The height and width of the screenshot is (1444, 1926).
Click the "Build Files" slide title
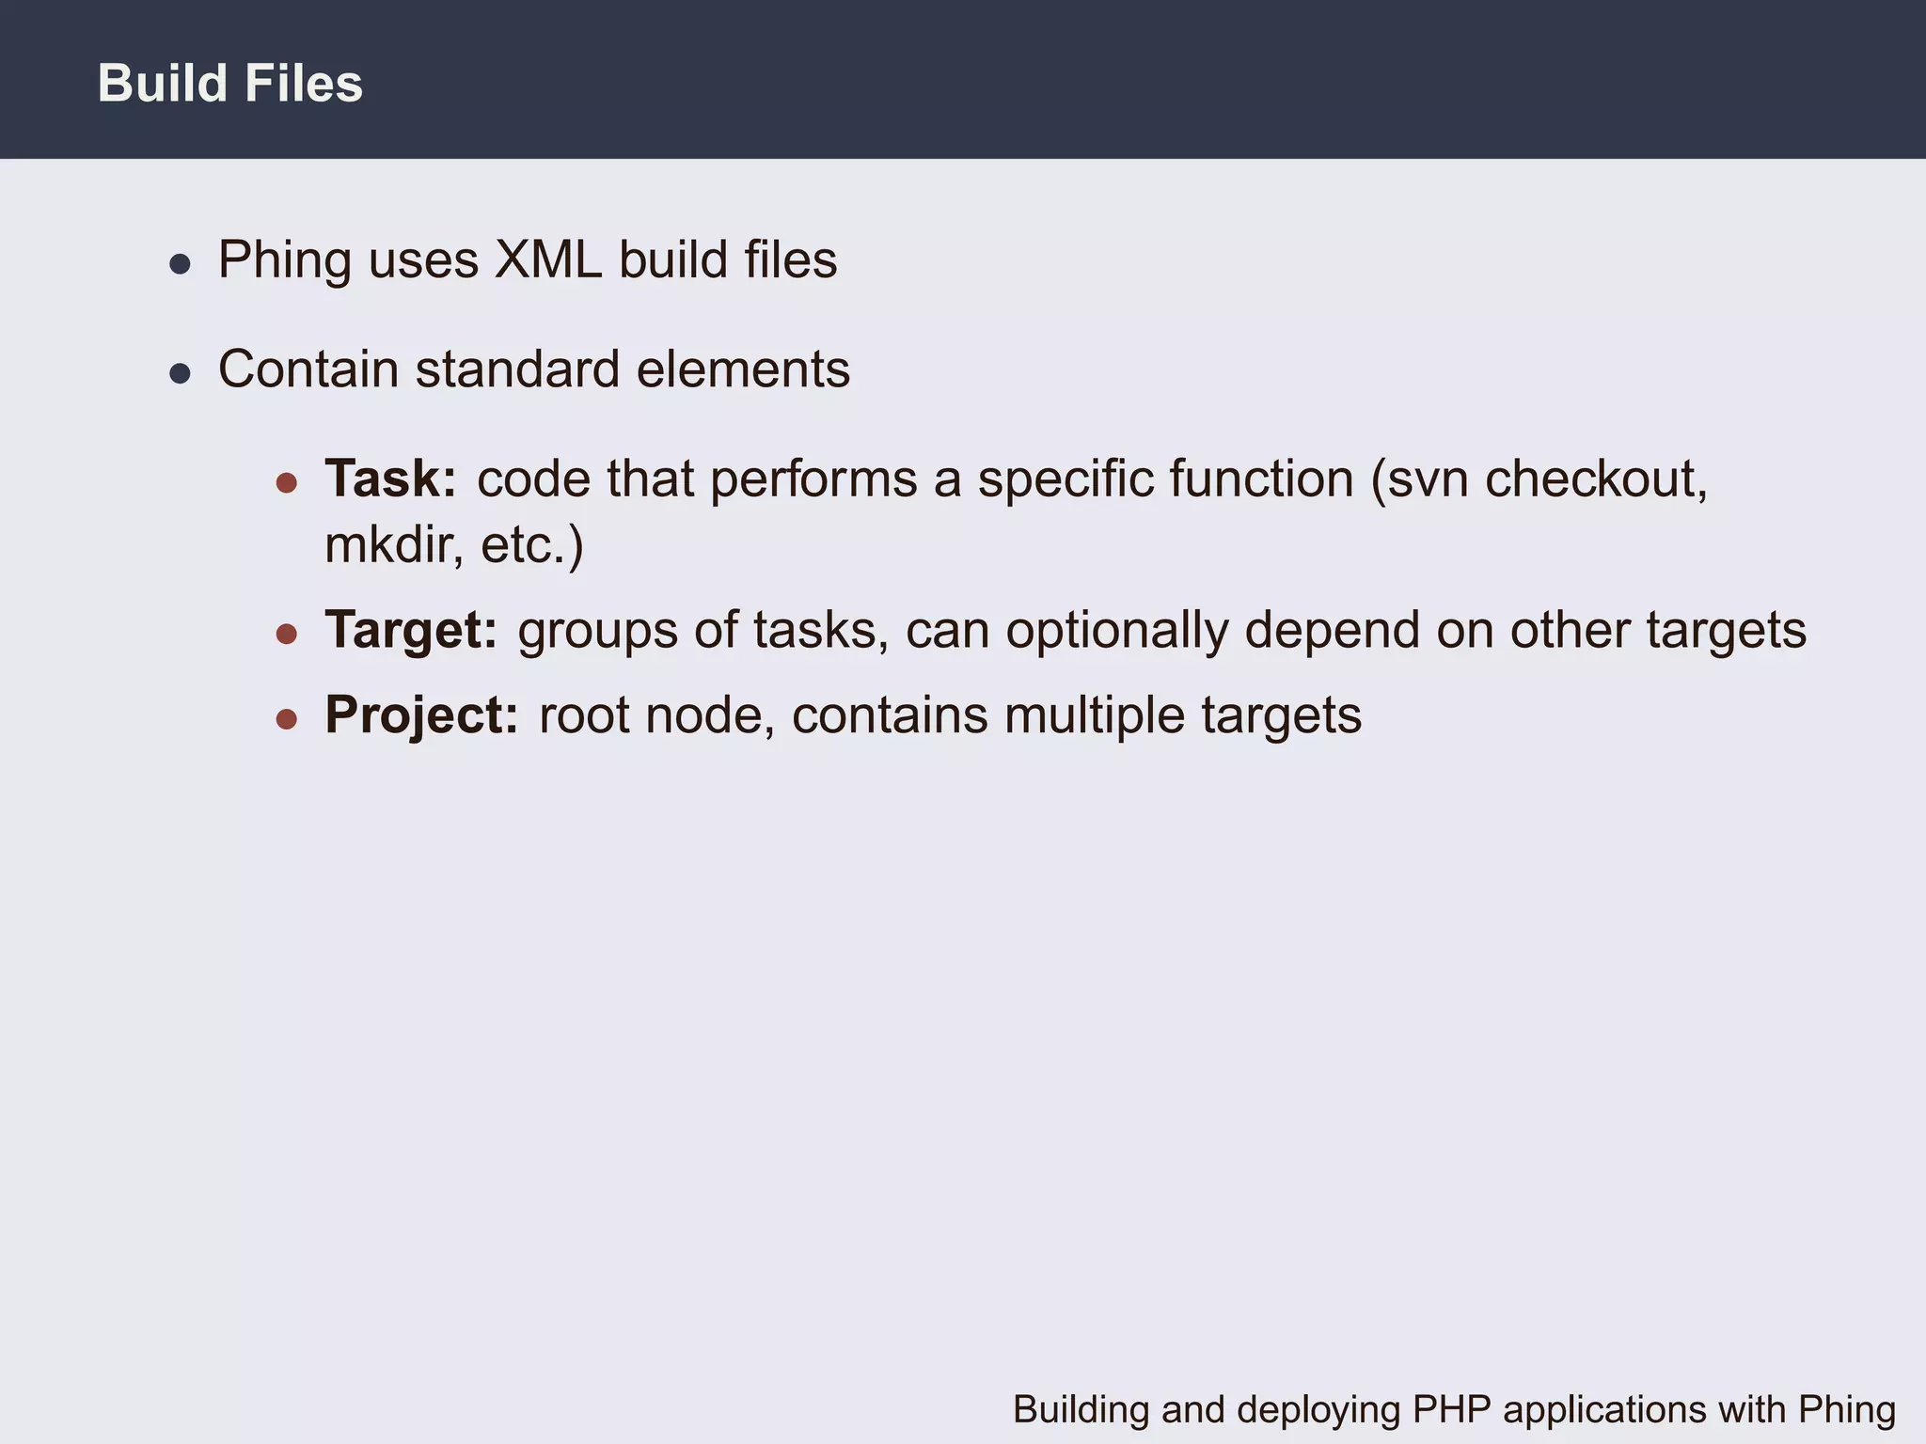229,83
